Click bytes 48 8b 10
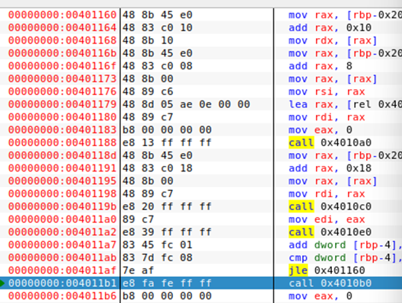Viewport: 402px width, 303px height. point(148,40)
